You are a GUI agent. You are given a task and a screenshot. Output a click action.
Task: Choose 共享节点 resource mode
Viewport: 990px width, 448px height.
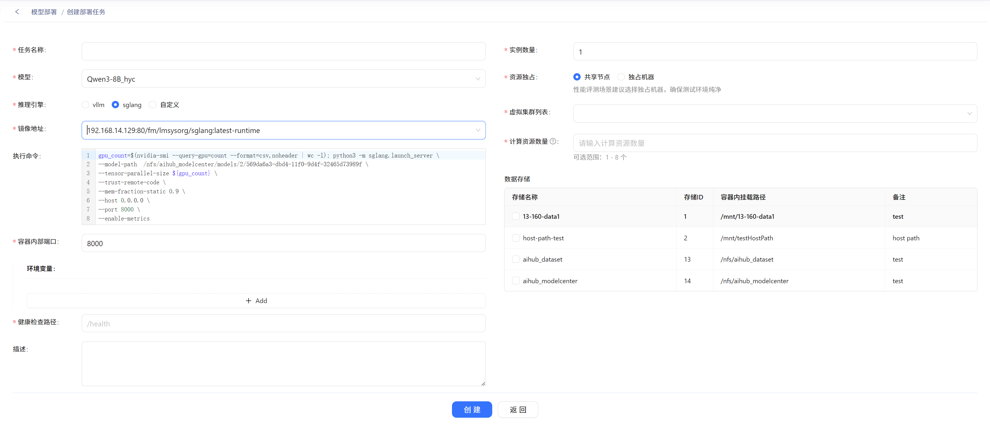(577, 77)
